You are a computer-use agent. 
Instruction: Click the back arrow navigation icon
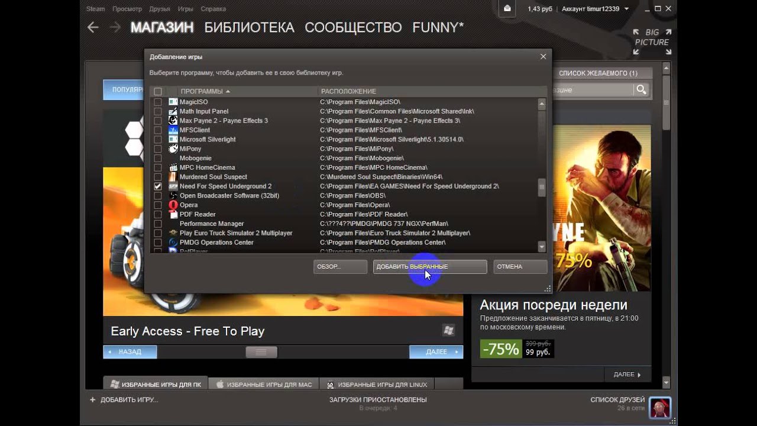pyautogui.click(x=93, y=27)
